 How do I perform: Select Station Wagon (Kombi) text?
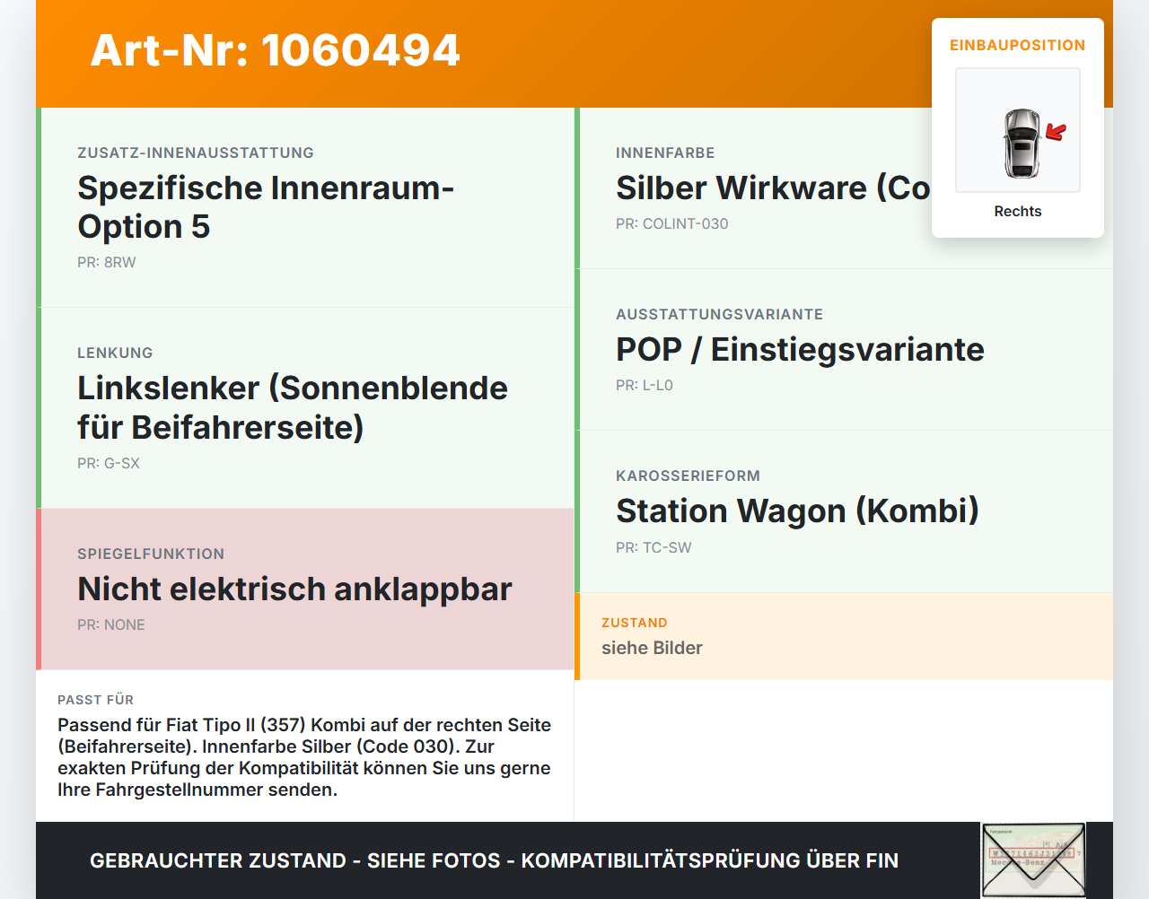[x=797, y=511]
